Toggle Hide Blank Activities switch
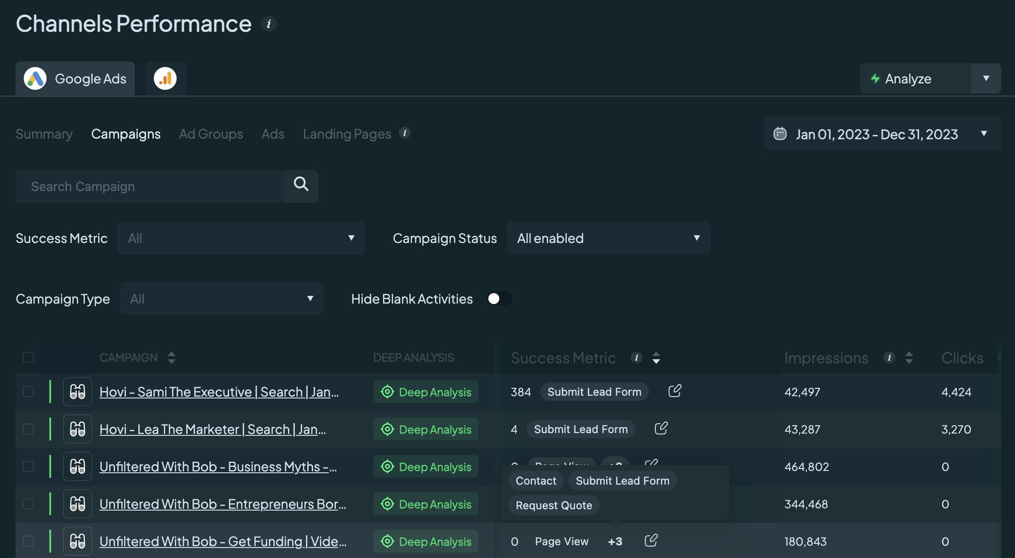The width and height of the screenshot is (1015, 558). pos(499,299)
